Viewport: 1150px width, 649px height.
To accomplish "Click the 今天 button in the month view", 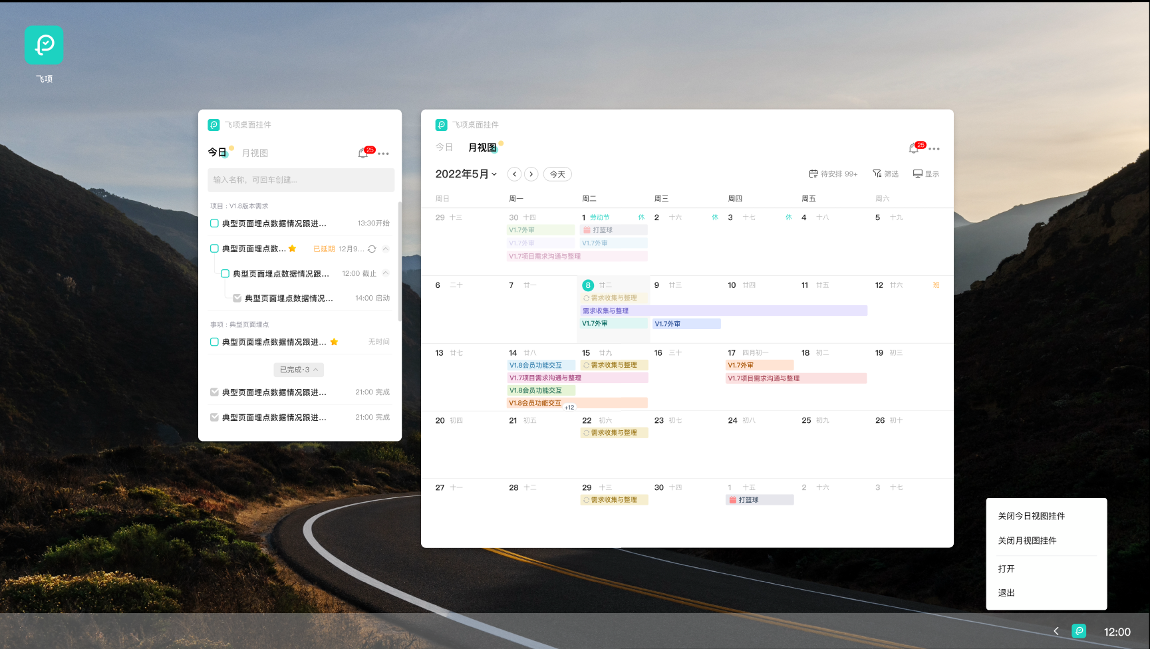I will coord(557,174).
